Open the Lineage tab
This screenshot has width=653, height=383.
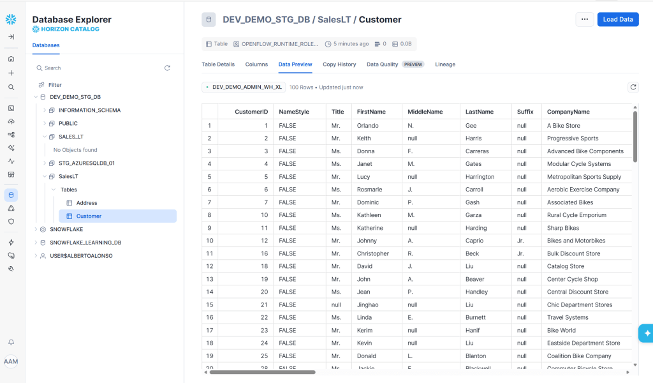coord(445,64)
